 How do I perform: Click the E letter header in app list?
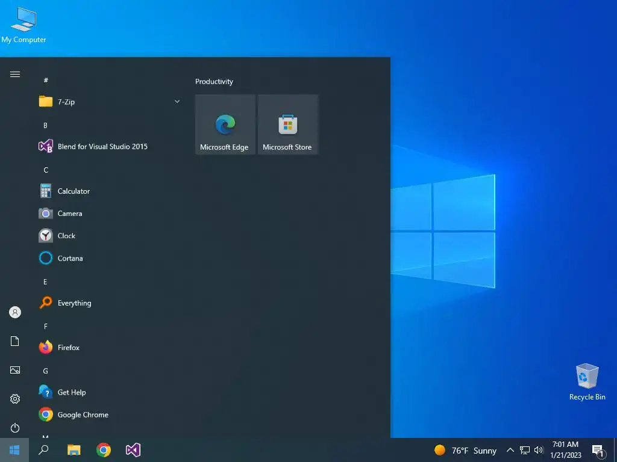pyautogui.click(x=45, y=282)
